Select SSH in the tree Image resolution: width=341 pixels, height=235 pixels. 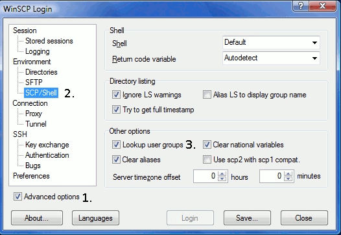coord(20,134)
